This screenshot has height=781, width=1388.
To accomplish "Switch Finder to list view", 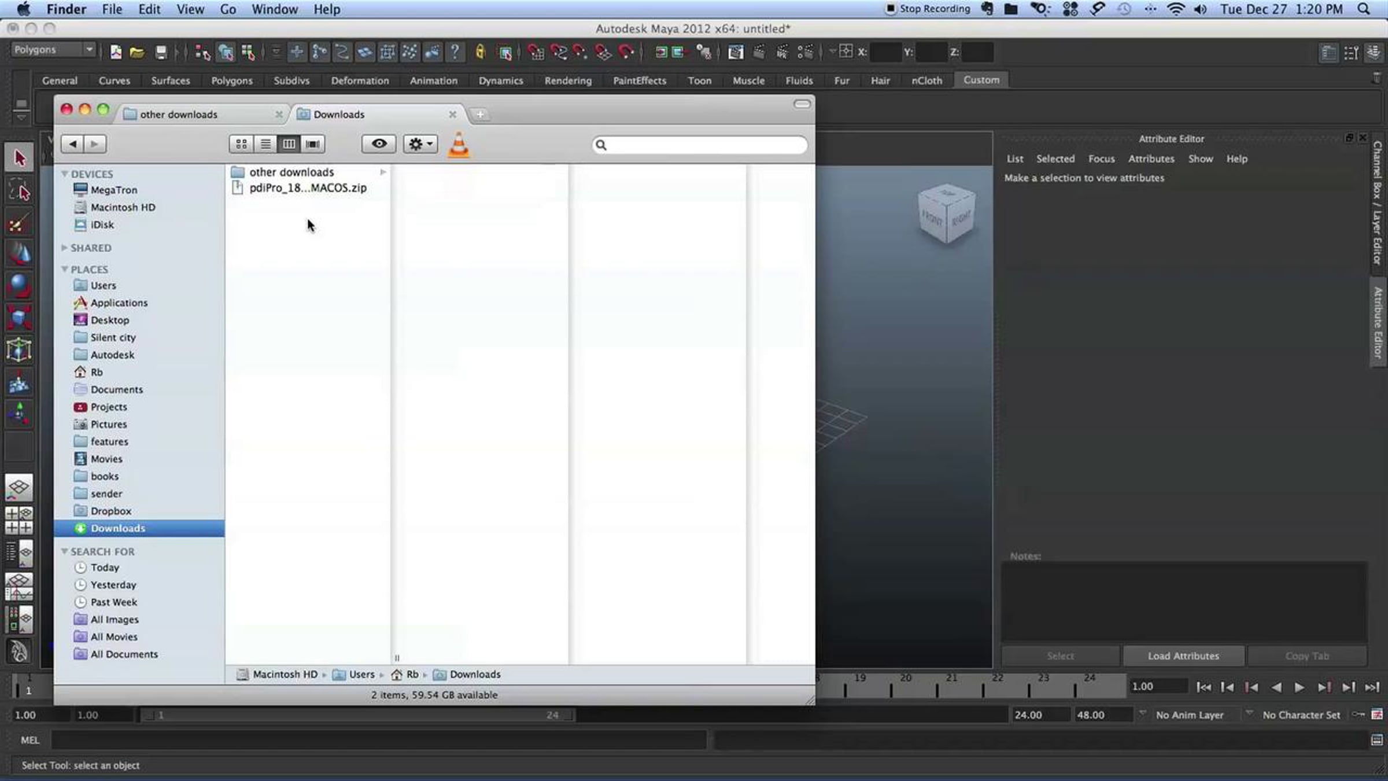I will pyautogui.click(x=265, y=144).
